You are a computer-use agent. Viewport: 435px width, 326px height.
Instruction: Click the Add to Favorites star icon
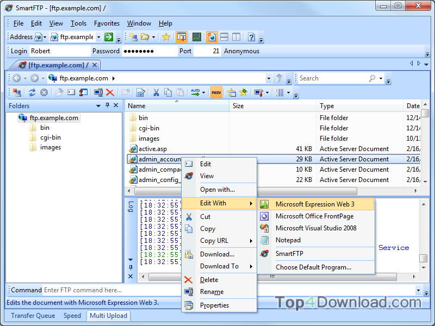[243, 92]
